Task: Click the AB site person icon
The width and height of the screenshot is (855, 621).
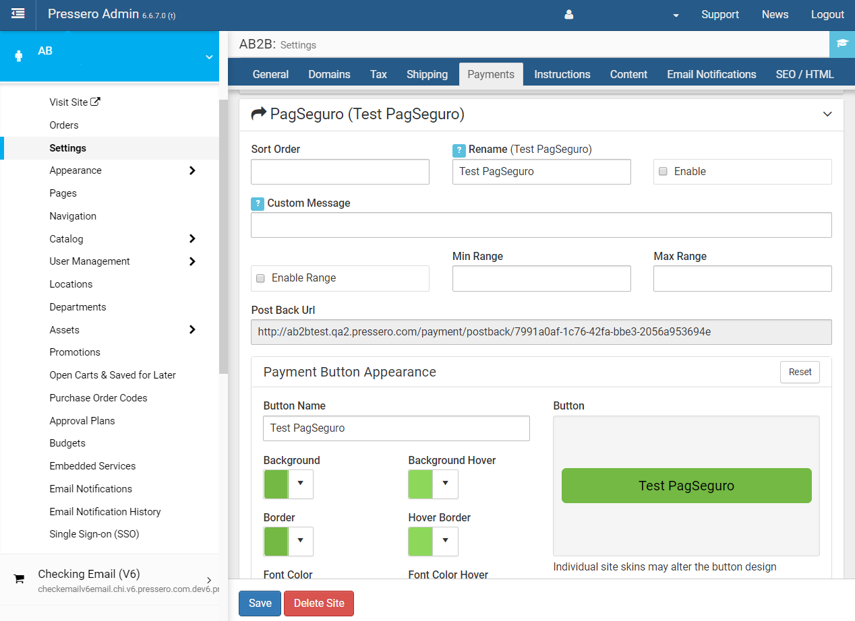Action: click(x=18, y=57)
